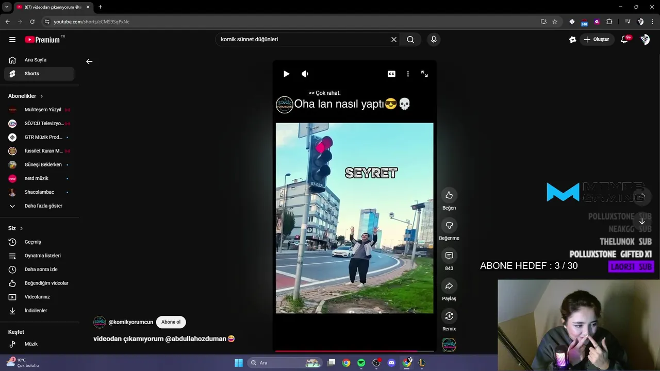660x371 pixels.
Task: Open the @komikyorumcun channel link
Action: click(x=130, y=322)
